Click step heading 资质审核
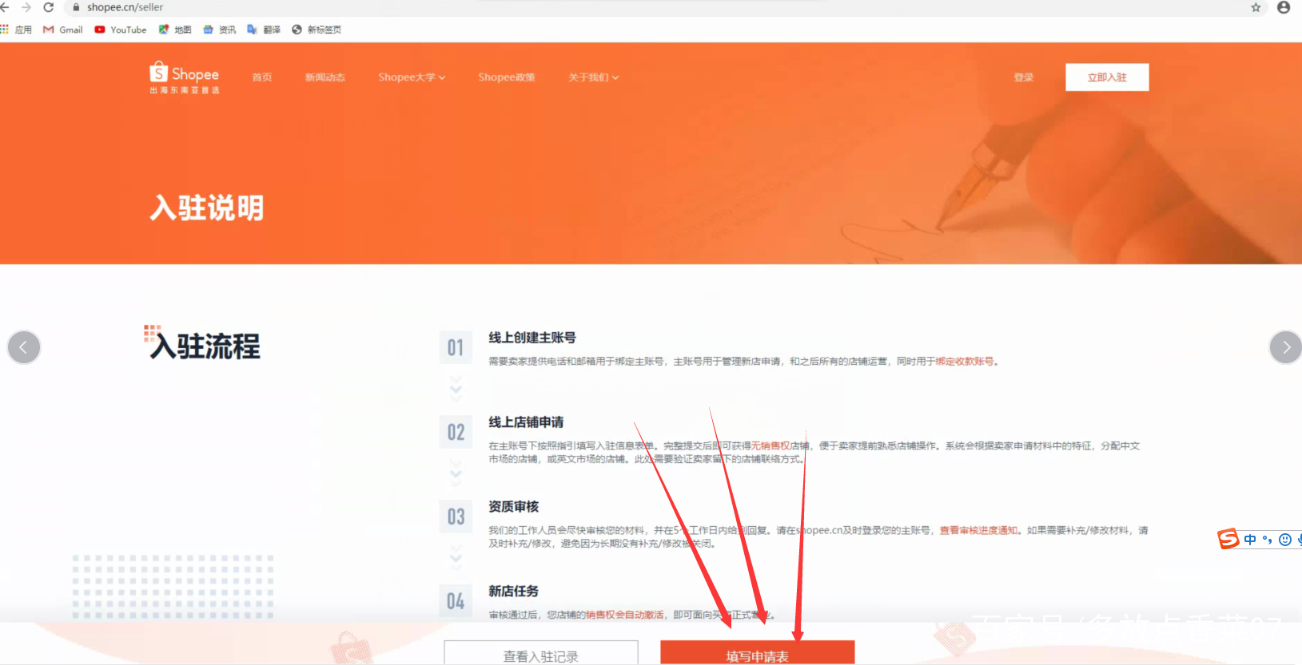Image resolution: width=1302 pixels, height=665 pixels. (514, 507)
